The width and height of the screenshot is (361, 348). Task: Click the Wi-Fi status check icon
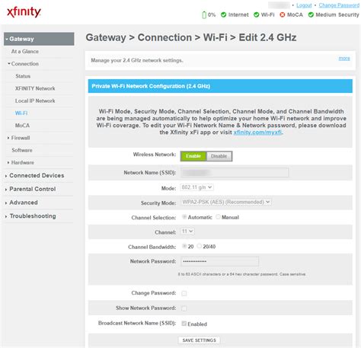(257, 14)
